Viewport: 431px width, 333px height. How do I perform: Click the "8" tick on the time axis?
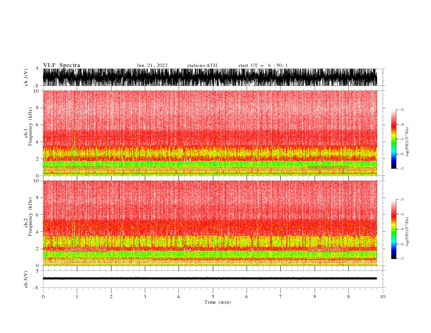click(315, 297)
